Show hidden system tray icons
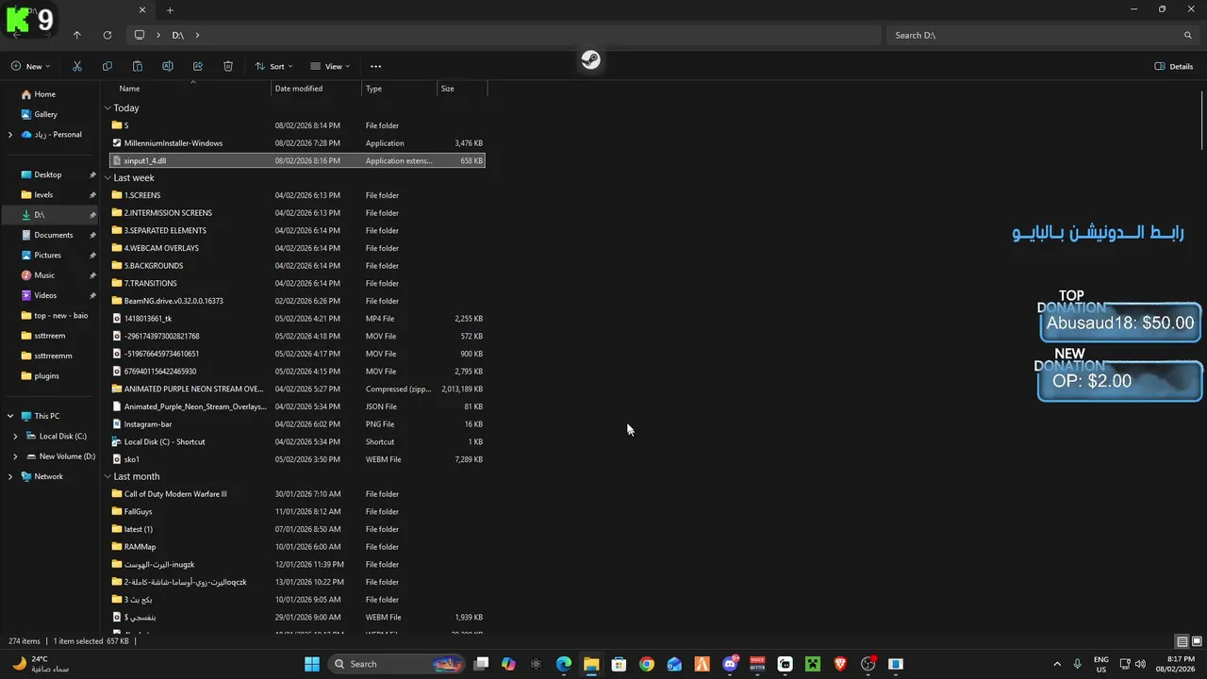The width and height of the screenshot is (1207, 679). [x=1056, y=664]
